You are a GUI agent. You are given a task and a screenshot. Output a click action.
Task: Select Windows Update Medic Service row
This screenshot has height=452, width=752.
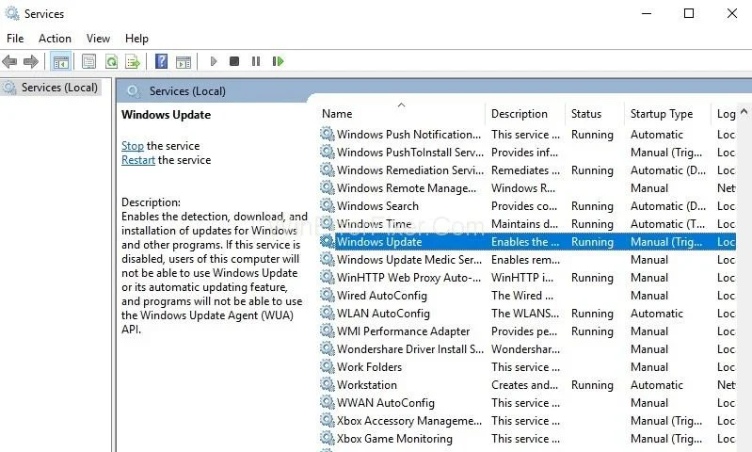click(528, 260)
